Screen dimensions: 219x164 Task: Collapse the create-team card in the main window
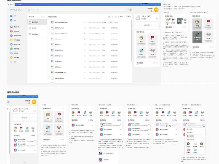(x=157, y=32)
